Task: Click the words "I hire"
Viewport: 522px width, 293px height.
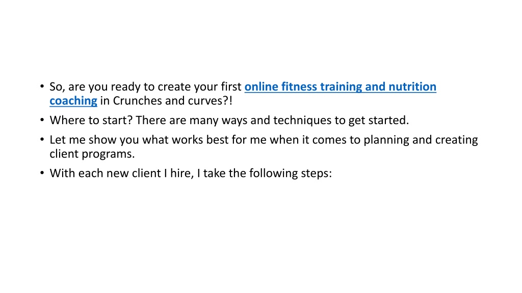Action: coord(179,173)
